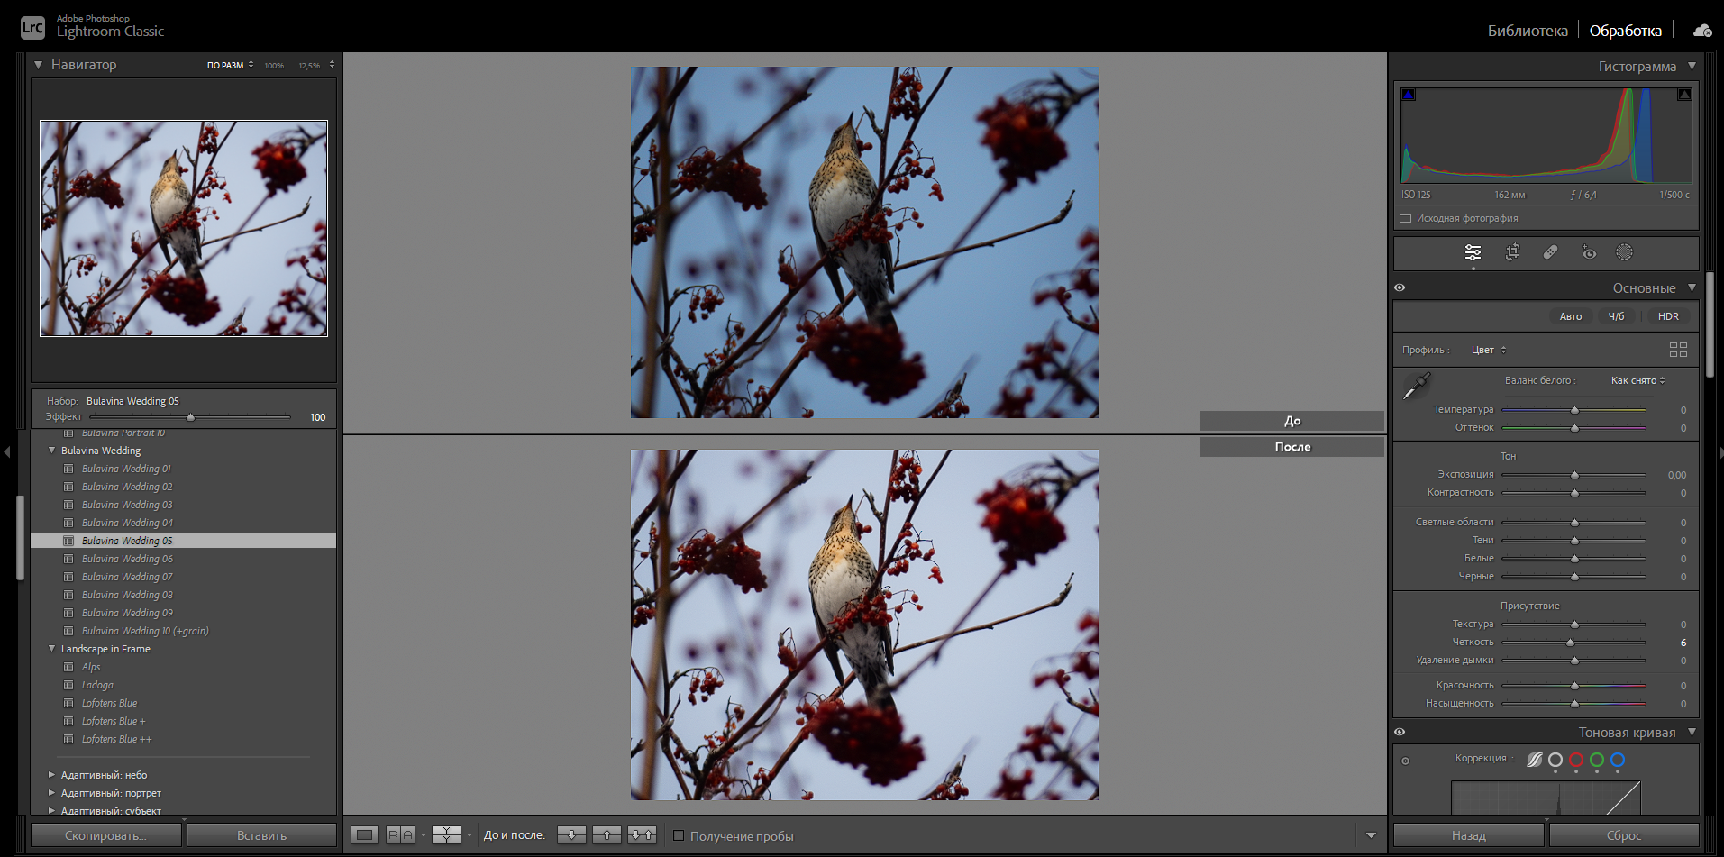Collapse the Навигатор panel

click(x=38, y=65)
